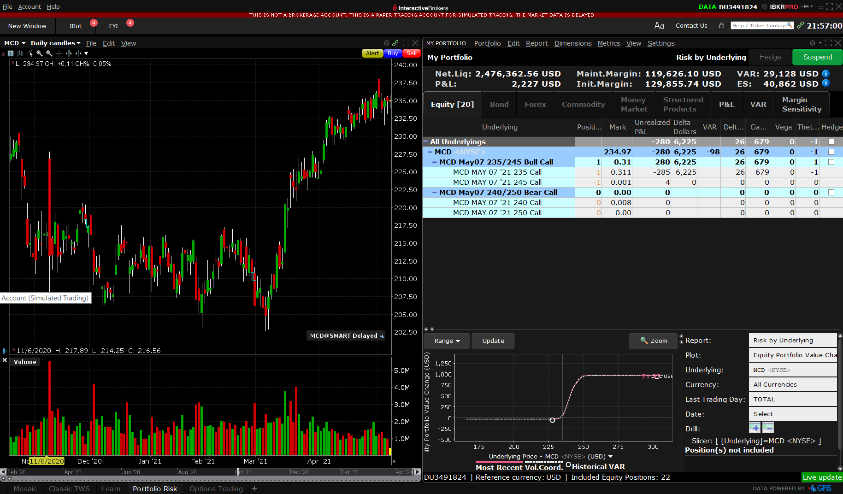The image size is (843, 494).
Task: Click the red X in the chart toolbar
Action: click(x=3, y=54)
